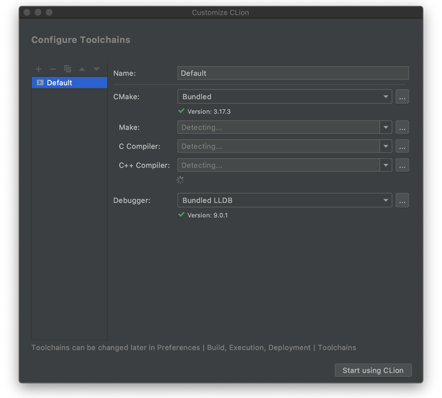Click the C++ Compiler: field label
The image size is (442, 398).
point(144,165)
